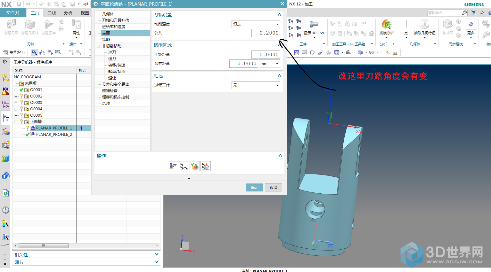
Task: Click the List tool path icon
Action: click(x=206, y=166)
